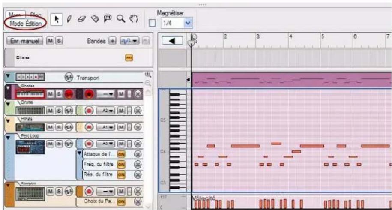
Task: Arm the Hihats lane record button
Action: [x=89, y=127]
